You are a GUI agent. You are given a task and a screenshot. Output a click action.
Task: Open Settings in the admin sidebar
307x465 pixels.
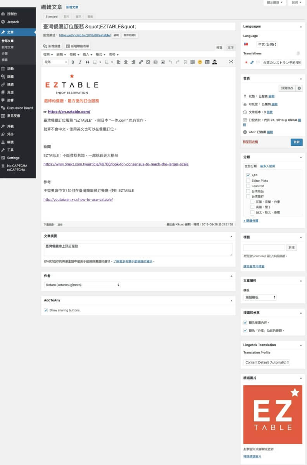coord(18,158)
